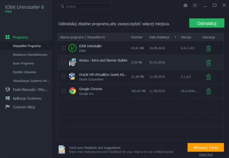229x158 pixels.
Task: Click the 43,61 MB size value
Action: tap(137, 48)
